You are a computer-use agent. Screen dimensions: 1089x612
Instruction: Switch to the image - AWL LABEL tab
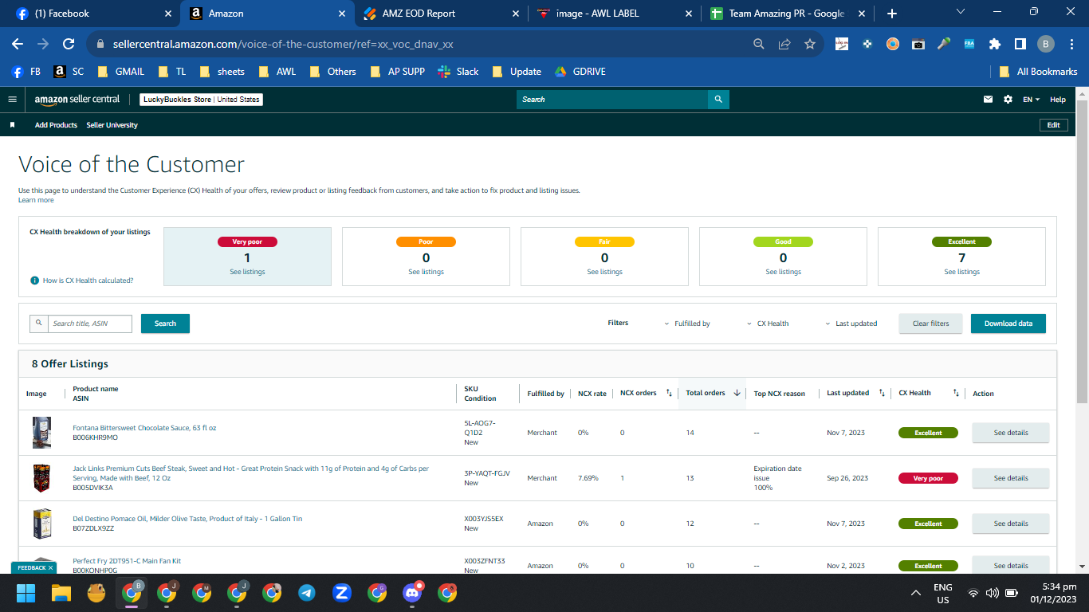[x=614, y=14]
